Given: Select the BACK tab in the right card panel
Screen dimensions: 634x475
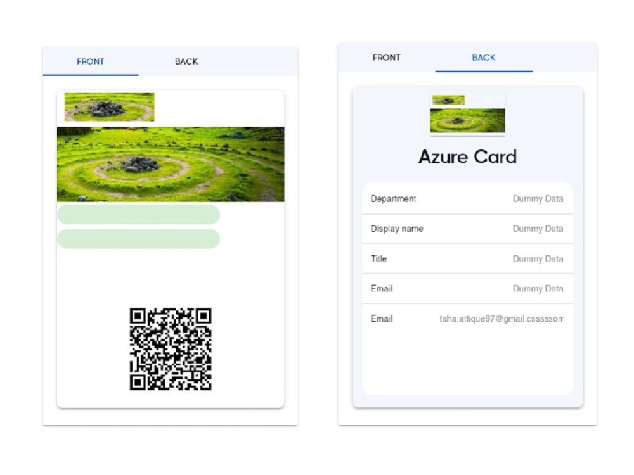Looking at the screenshot, I should pyautogui.click(x=484, y=58).
